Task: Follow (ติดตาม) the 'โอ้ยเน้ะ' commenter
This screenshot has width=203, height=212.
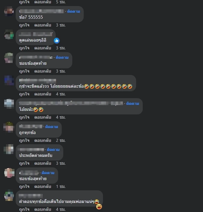Action: (x=133, y=104)
